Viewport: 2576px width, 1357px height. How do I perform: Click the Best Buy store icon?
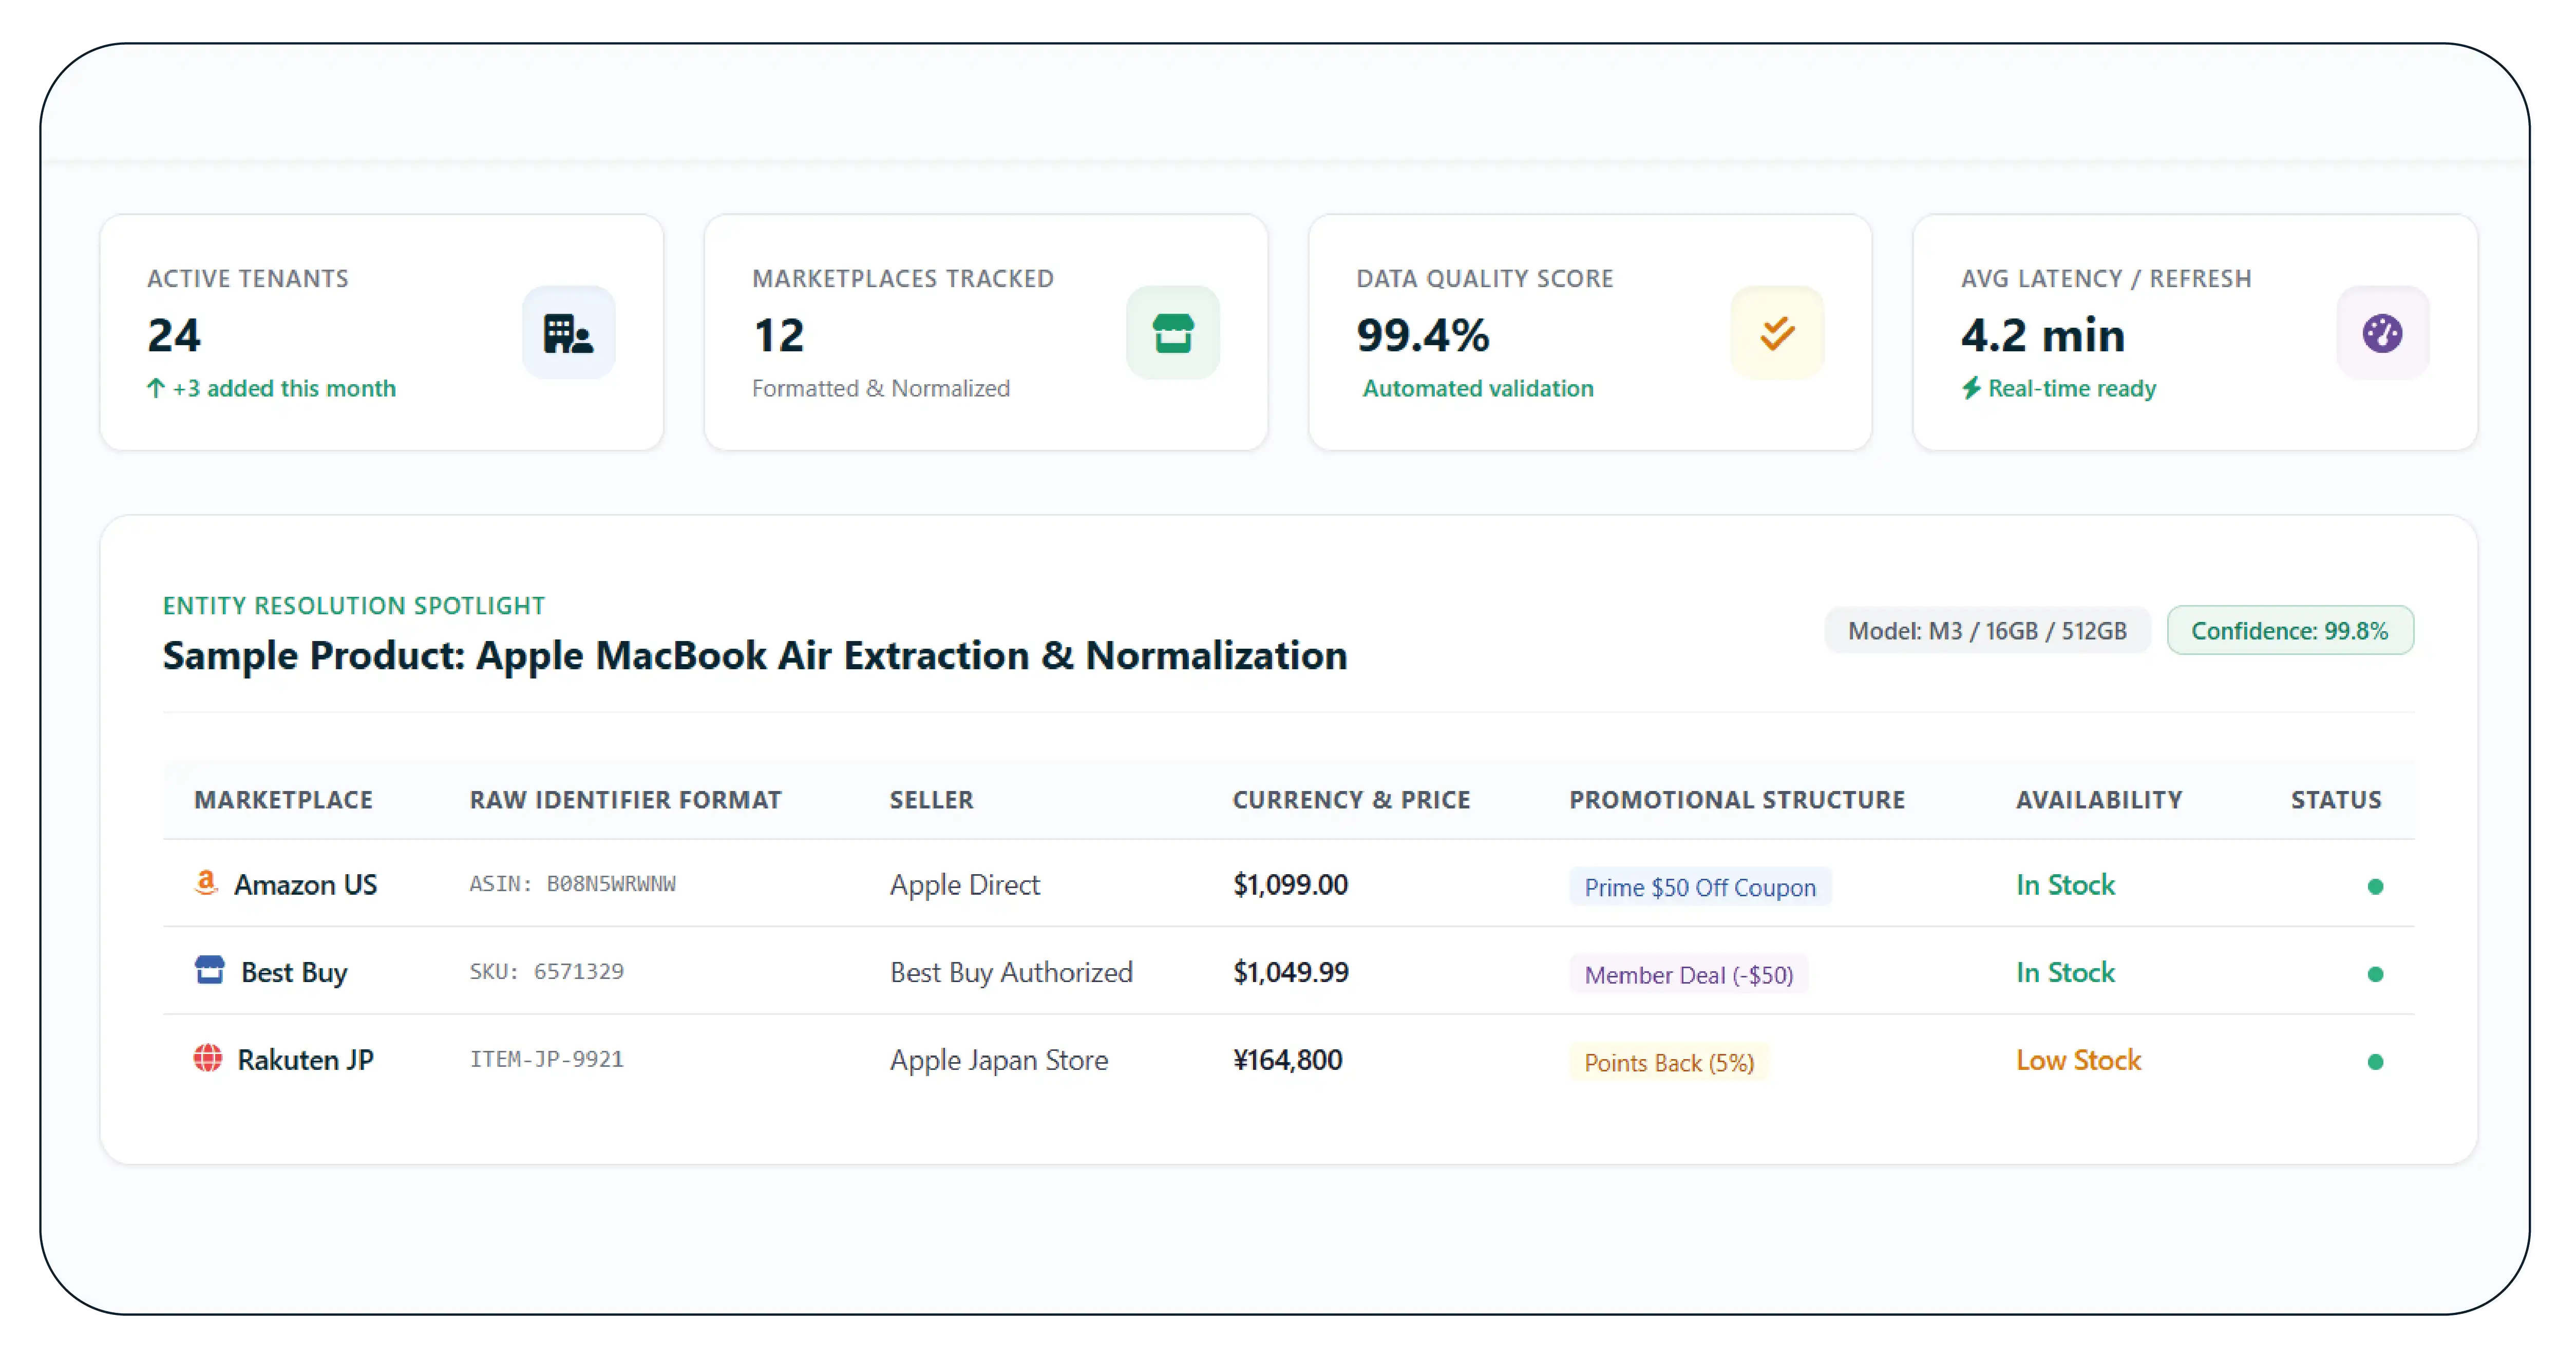click(x=209, y=970)
